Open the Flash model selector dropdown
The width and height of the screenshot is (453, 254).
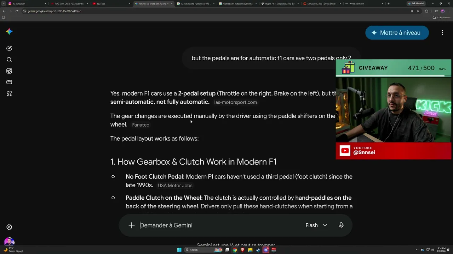click(x=316, y=225)
